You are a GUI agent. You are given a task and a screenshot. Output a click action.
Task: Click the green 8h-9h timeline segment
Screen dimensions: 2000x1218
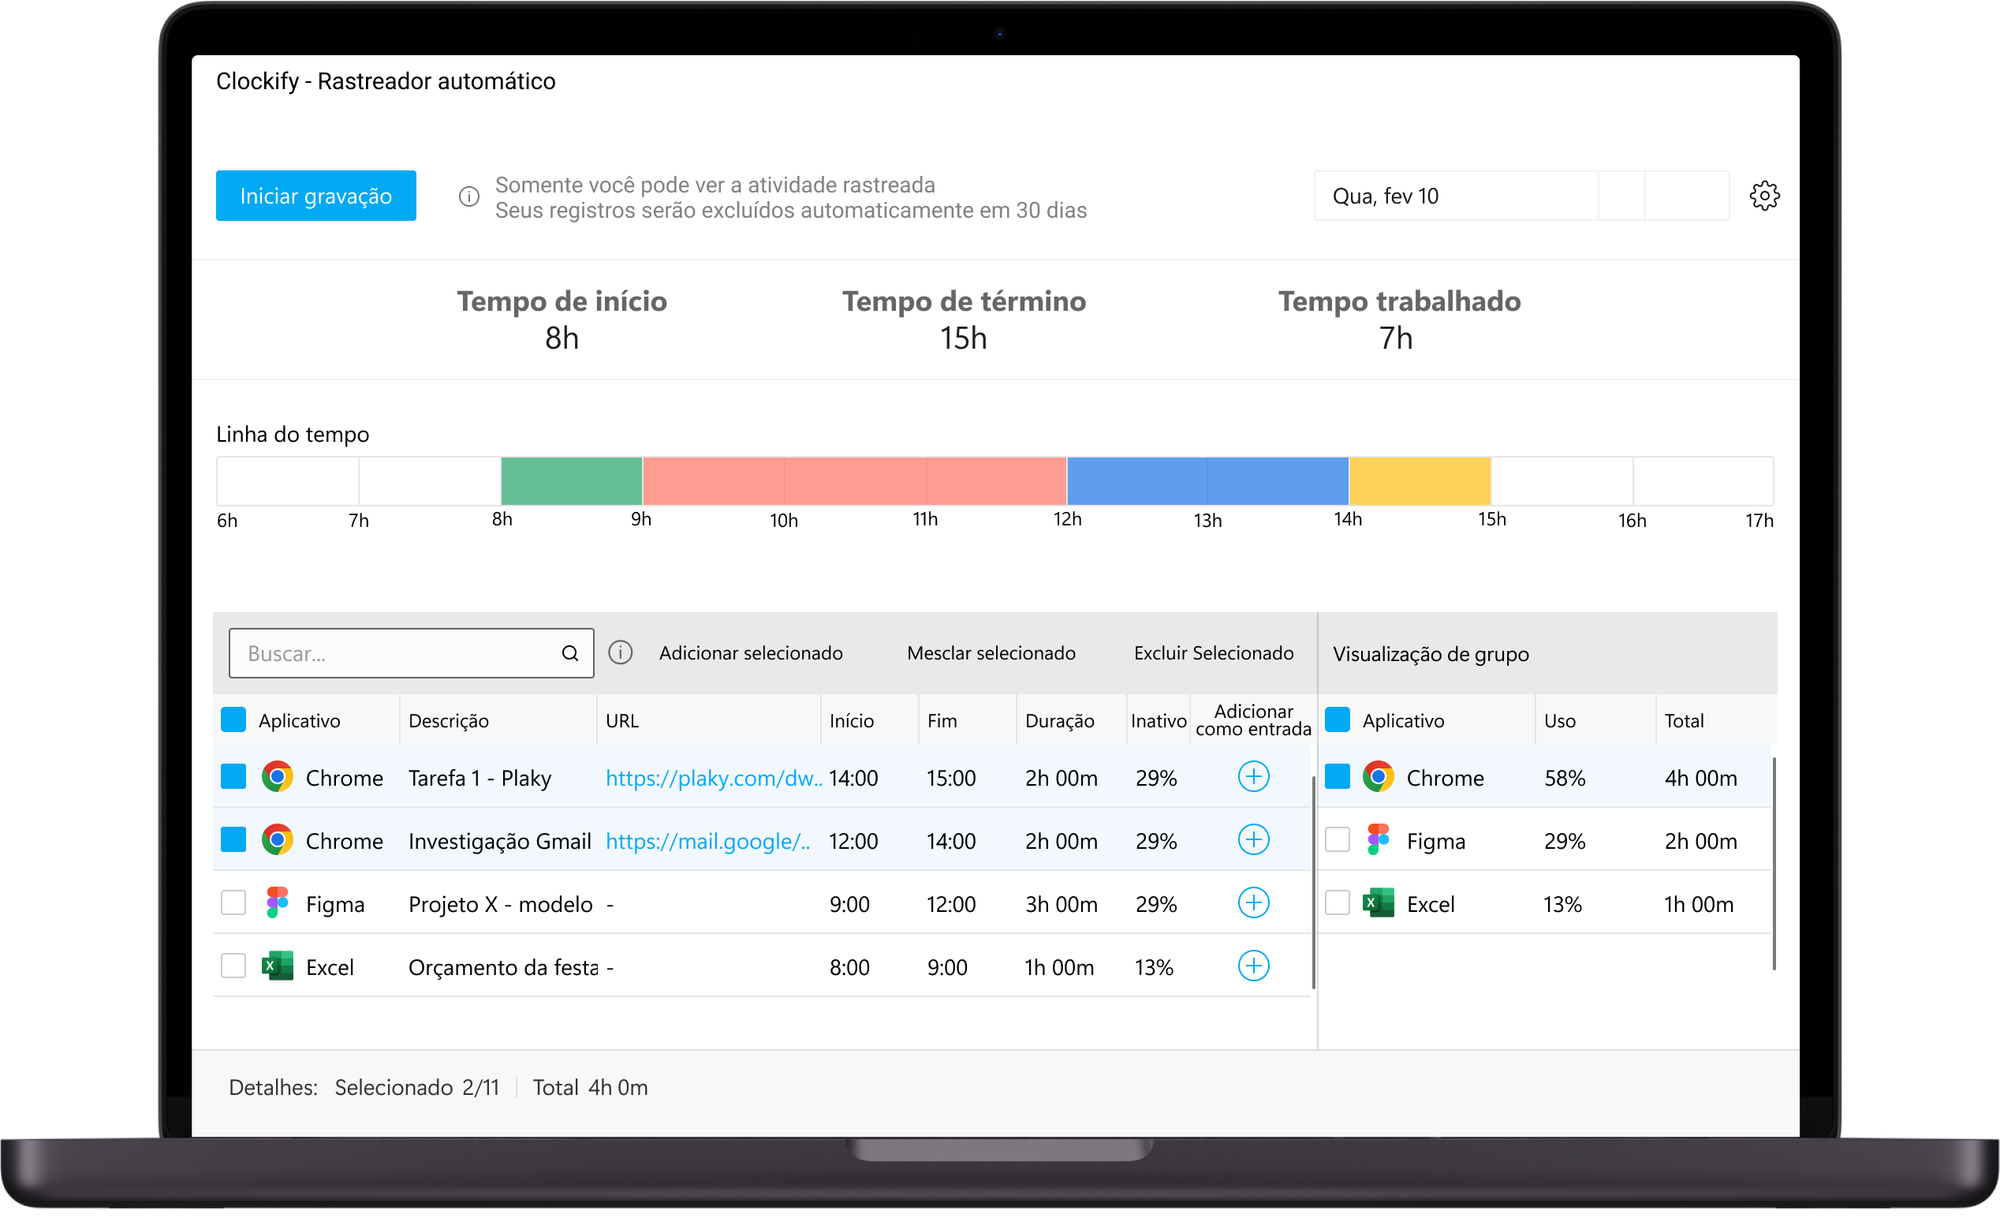coord(571,480)
